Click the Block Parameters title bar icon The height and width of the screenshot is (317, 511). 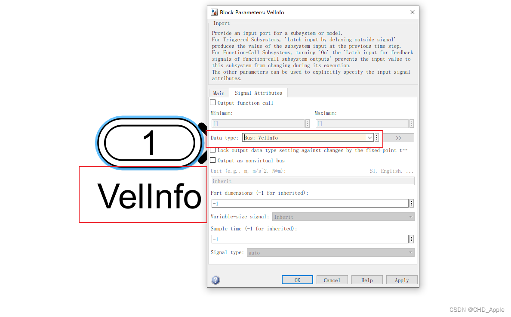[x=214, y=12]
